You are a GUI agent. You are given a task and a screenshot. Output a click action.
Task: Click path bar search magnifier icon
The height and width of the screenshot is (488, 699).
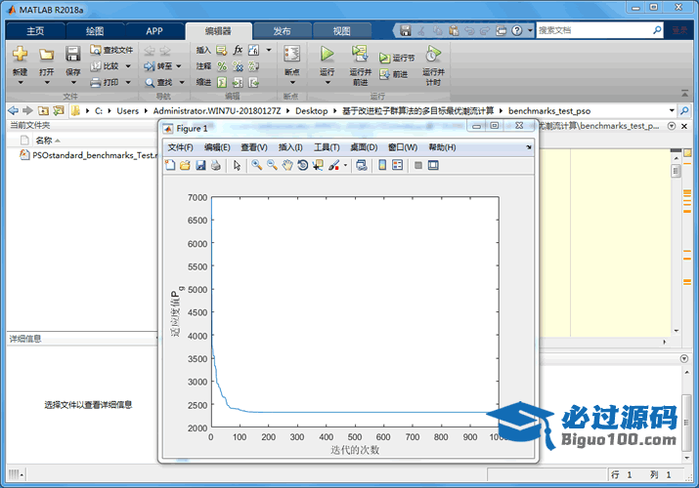tap(684, 110)
